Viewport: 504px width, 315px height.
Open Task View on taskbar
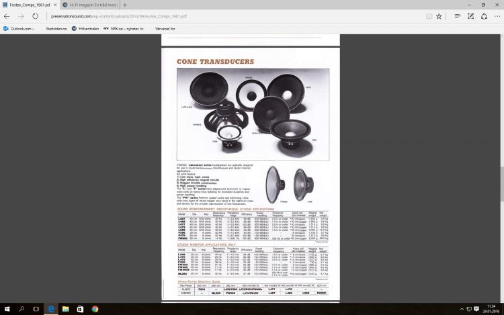(x=36, y=309)
